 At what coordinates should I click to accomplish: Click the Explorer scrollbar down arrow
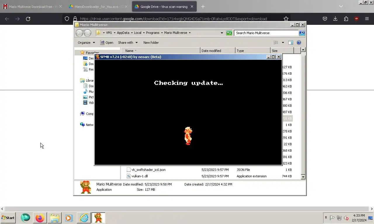pyautogui.click(x=303, y=177)
